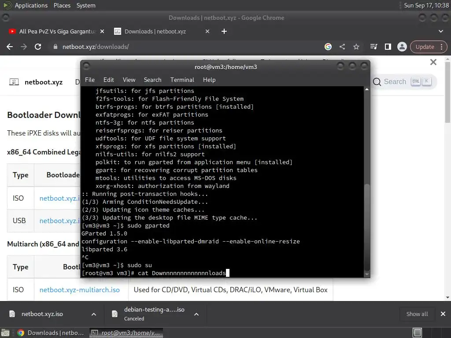The height and width of the screenshot is (338, 451).
Task: Click the terminal scrollbar down arrow
Action: (367, 274)
